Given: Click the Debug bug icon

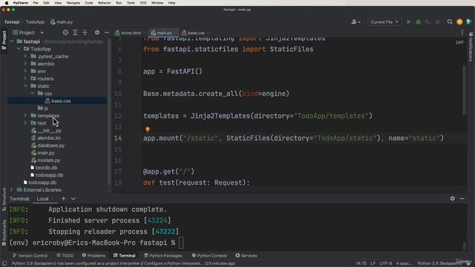Looking at the screenshot, I should (x=419, y=22).
